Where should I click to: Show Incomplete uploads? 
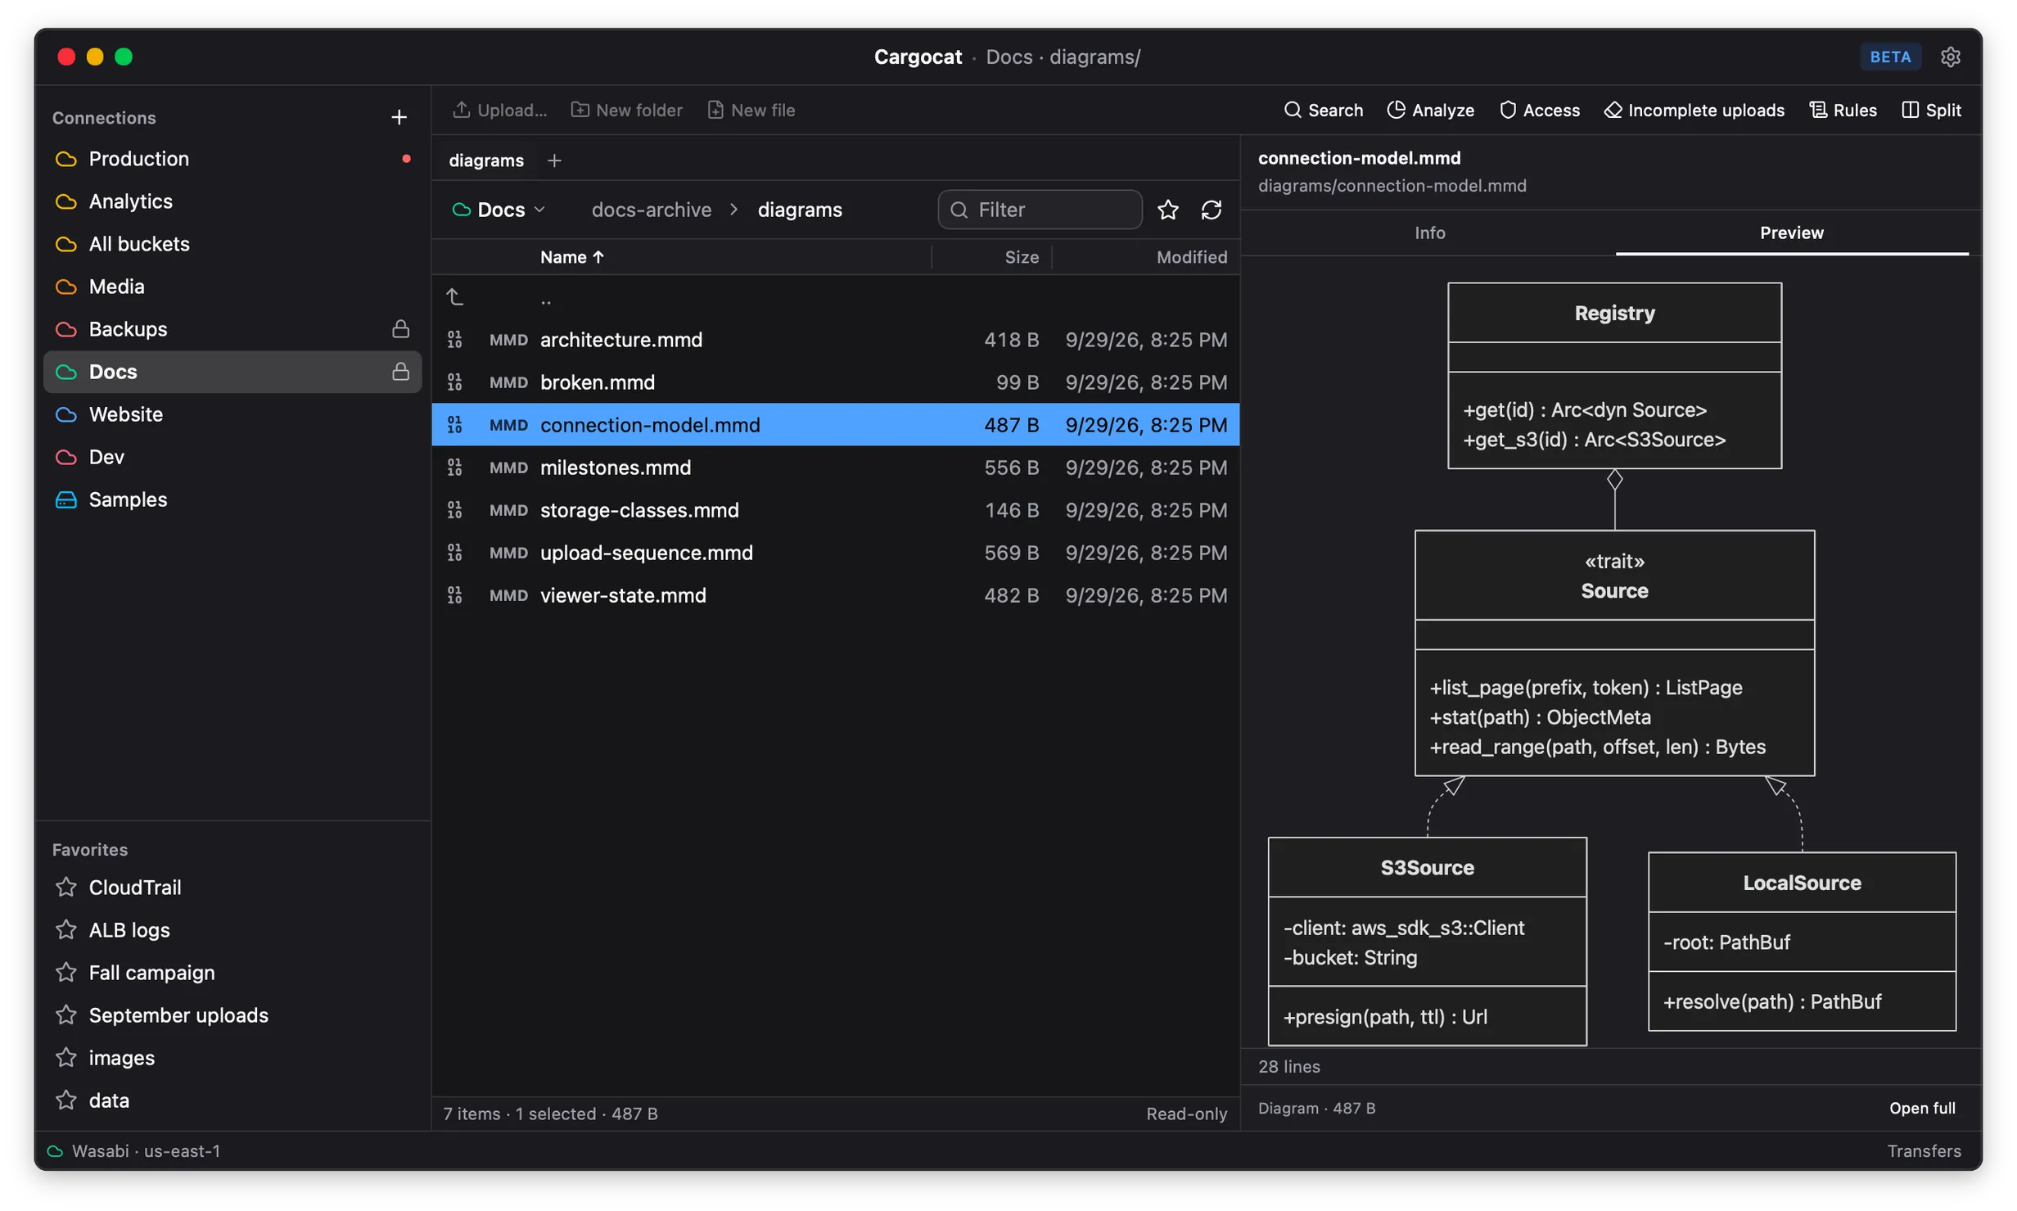coord(1694,110)
